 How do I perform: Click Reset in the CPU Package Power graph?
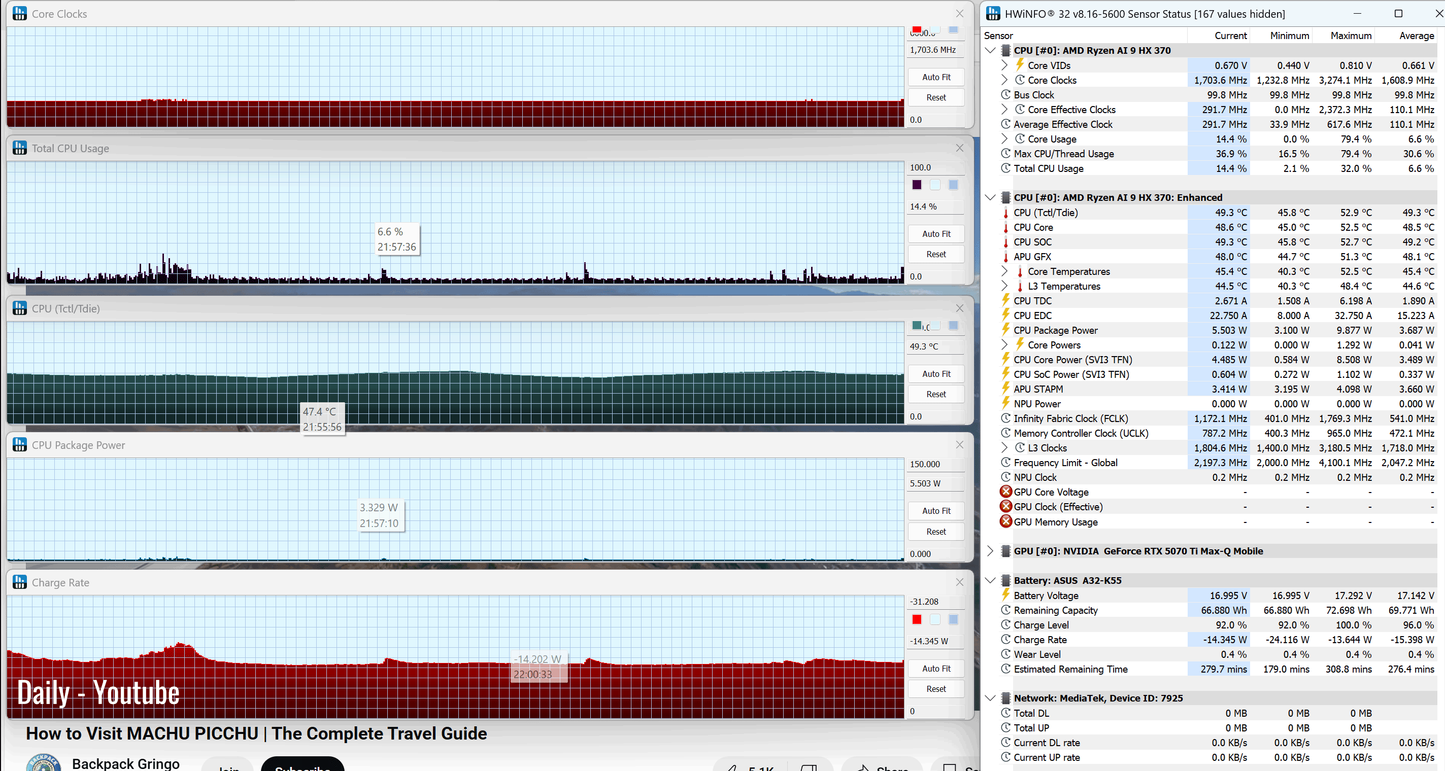tap(935, 532)
